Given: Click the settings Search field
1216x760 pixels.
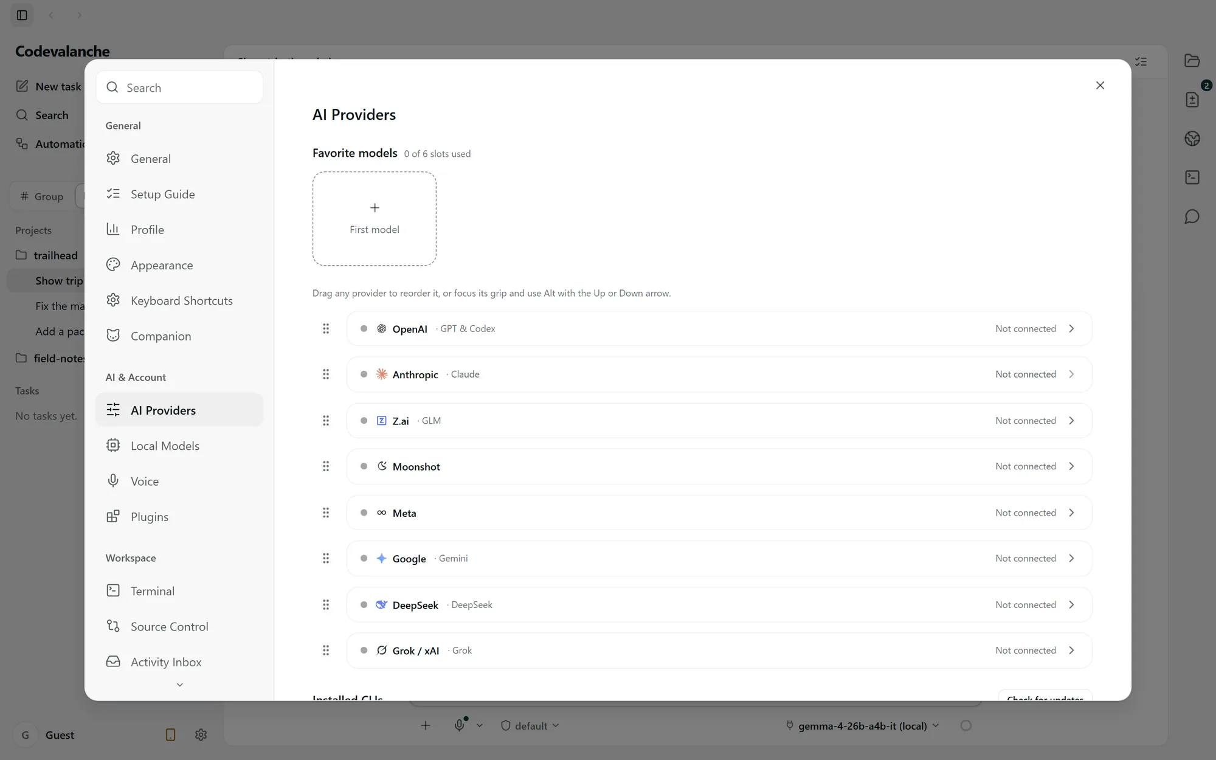Looking at the screenshot, I should click(179, 88).
